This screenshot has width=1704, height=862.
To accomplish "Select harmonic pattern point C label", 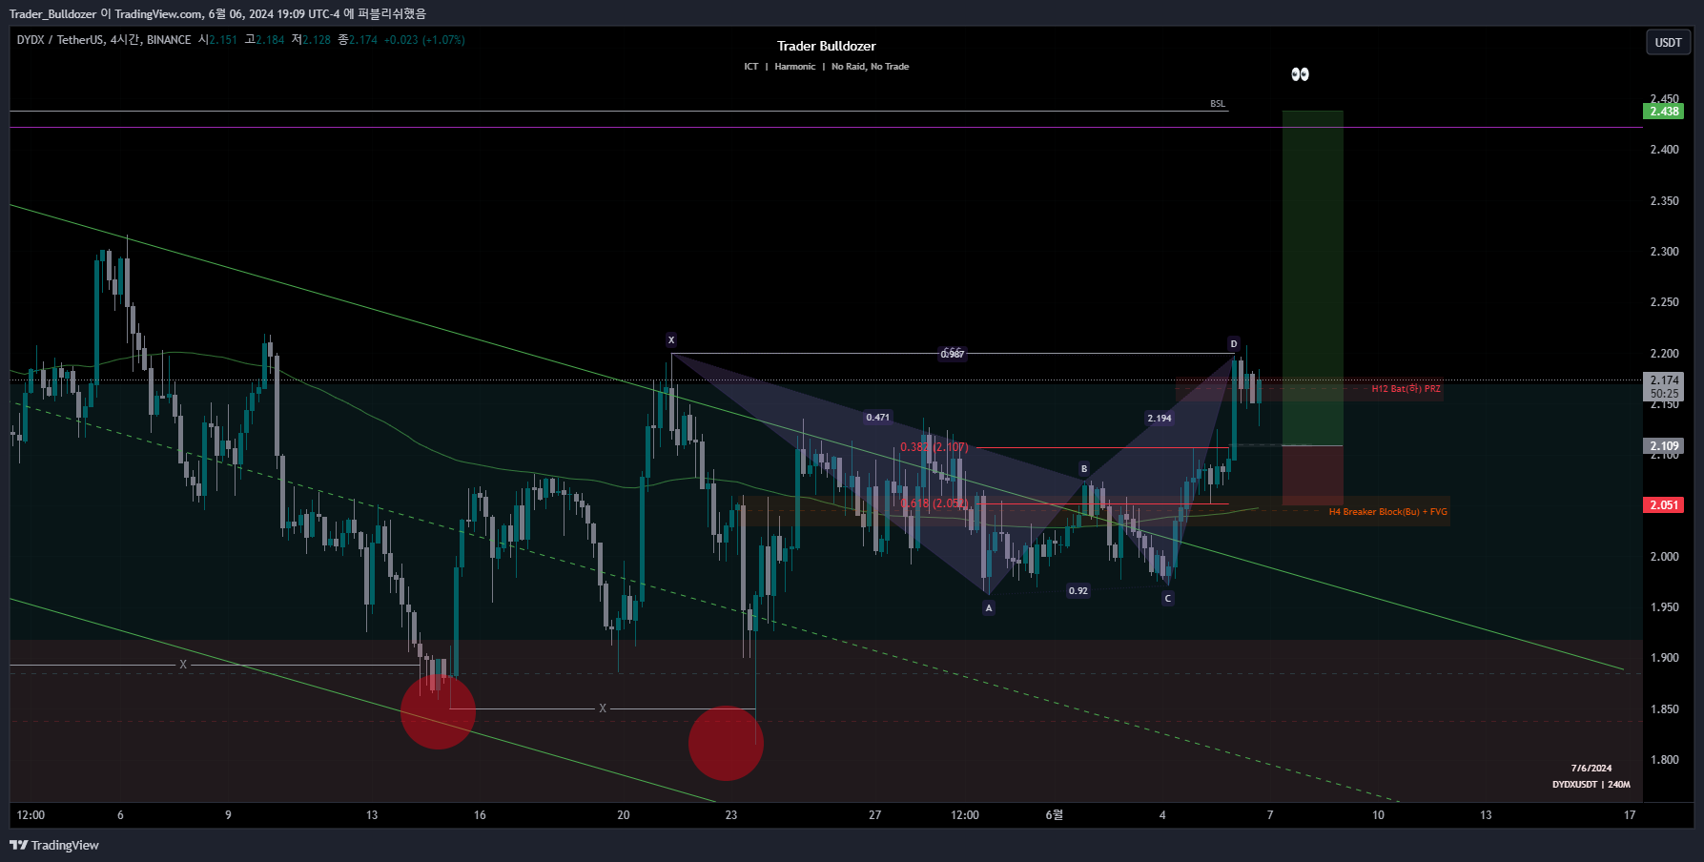I will pos(1168,599).
